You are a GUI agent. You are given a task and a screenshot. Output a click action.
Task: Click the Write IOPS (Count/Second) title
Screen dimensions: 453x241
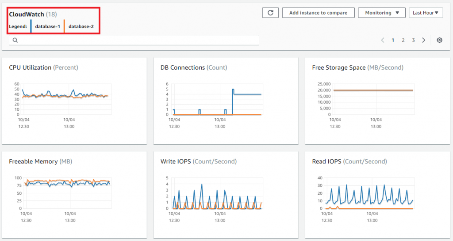pyautogui.click(x=199, y=162)
